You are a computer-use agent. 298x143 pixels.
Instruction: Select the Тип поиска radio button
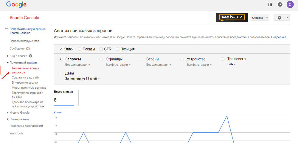pos(223,59)
